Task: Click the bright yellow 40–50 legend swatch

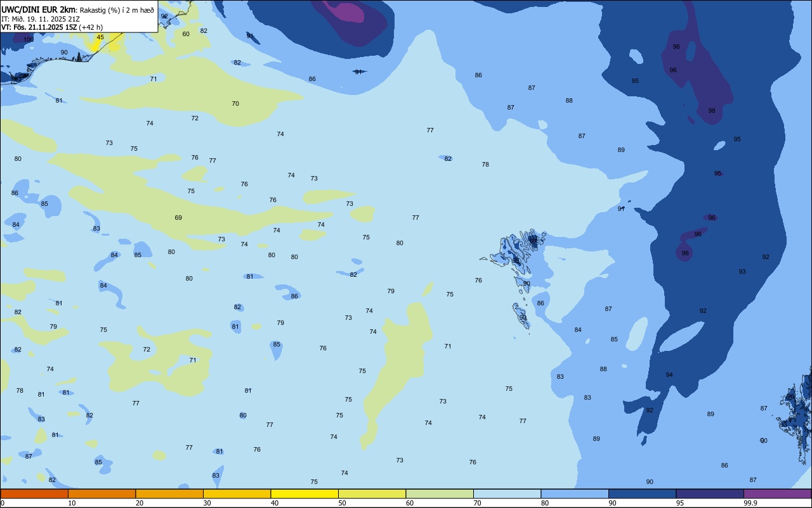Action: click(304, 493)
